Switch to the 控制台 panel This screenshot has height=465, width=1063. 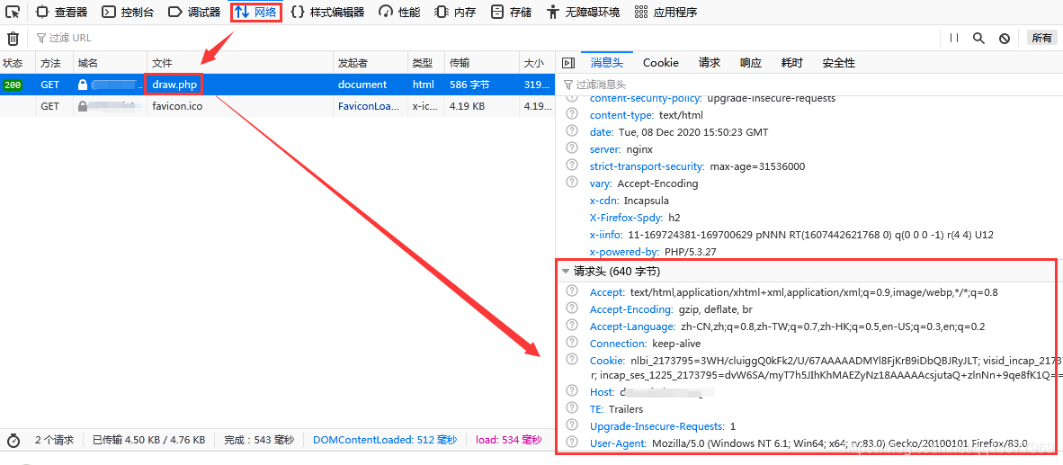tap(128, 12)
